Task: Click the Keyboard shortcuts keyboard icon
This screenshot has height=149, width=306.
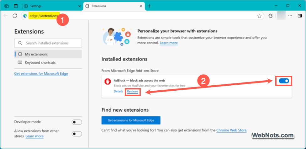Action: pyautogui.click(x=20, y=62)
